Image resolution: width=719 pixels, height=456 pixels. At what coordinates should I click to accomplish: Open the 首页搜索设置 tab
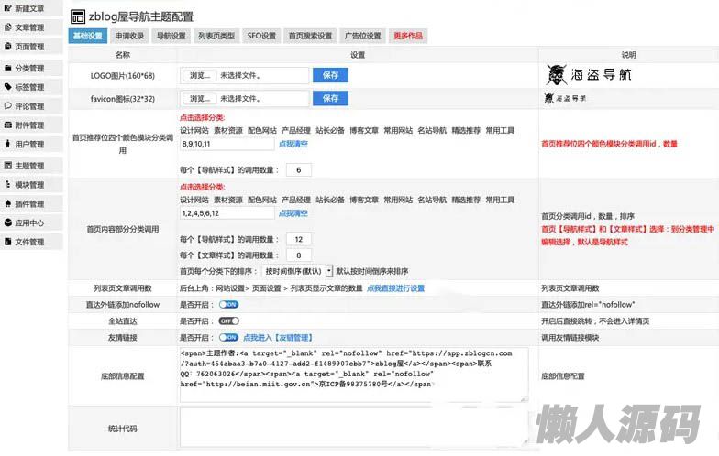[x=310, y=36]
